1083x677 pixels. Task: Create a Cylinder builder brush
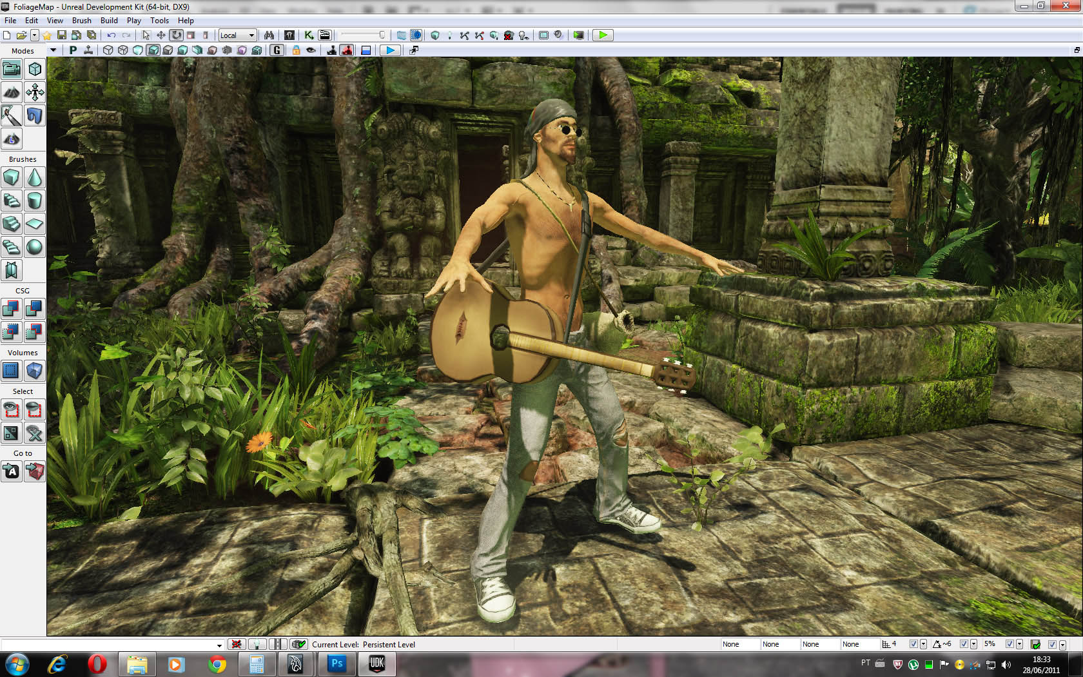pyautogui.click(x=35, y=201)
